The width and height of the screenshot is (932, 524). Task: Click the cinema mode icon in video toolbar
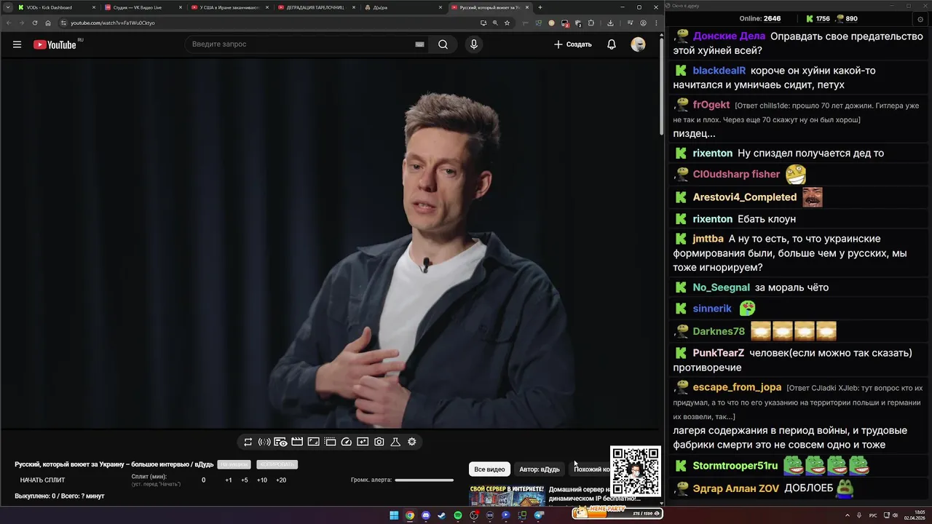[x=330, y=442]
